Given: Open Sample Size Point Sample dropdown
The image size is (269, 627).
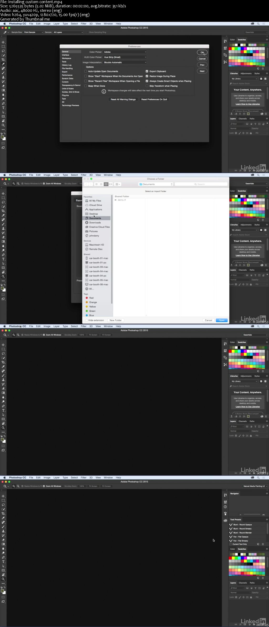Looking at the screenshot, I should (x=33, y=32).
